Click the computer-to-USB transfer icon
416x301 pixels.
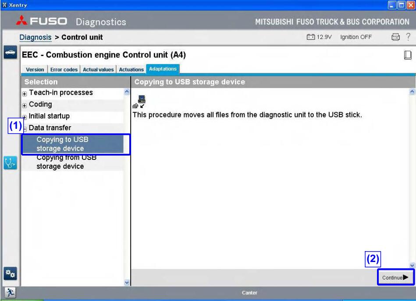(139, 102)
